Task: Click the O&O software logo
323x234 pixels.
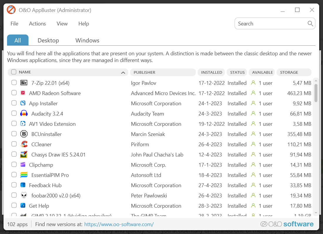Action: 287,224
